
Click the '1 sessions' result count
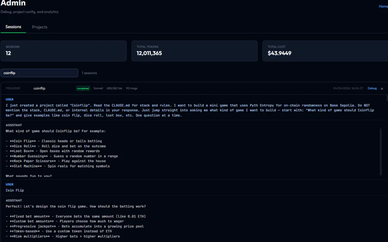pos(89,73)
